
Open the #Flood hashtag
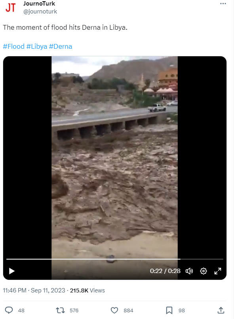[x=13, y=46]
